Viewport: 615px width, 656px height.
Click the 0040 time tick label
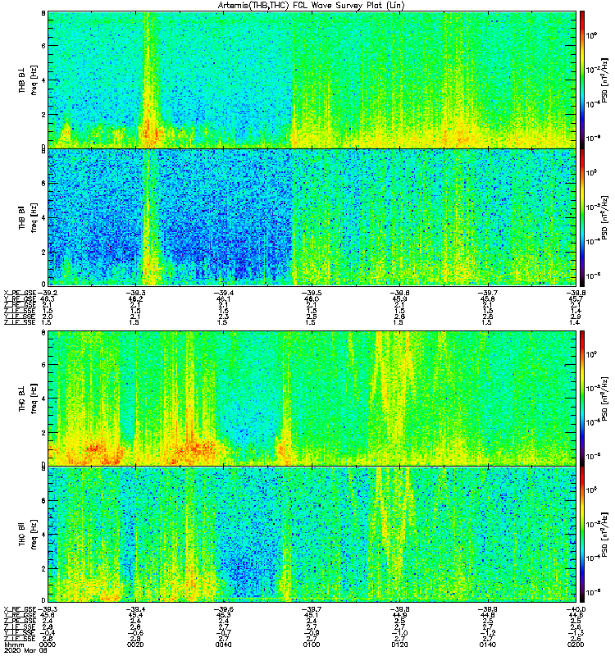(x=223, y=645)
